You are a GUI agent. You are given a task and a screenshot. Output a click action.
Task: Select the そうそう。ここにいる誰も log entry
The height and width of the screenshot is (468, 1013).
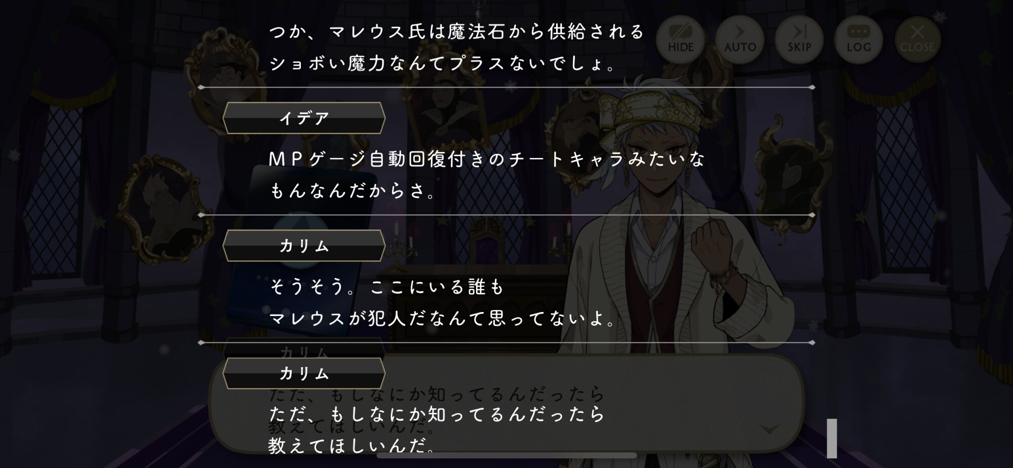[442, 302]
